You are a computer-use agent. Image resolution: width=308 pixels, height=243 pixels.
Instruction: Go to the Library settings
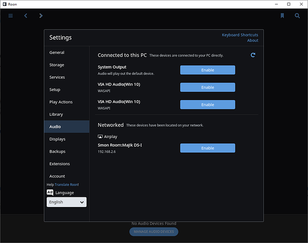click(x=67, y=114)
